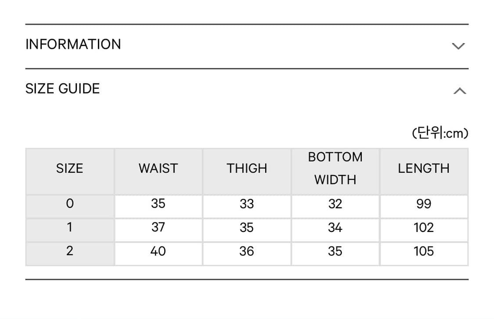Select the LENGTH column header
494x319 pixels.
point(424,169)
